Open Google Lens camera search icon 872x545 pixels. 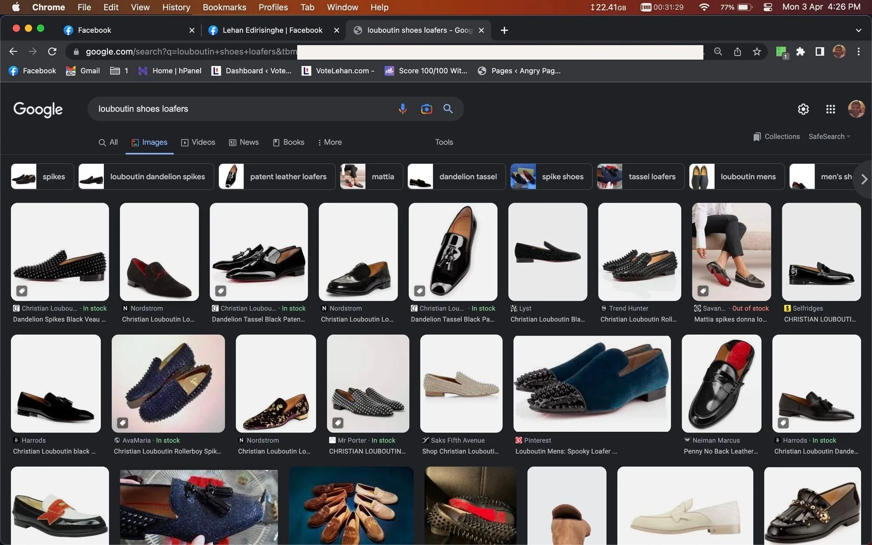[x=426, y=109]
